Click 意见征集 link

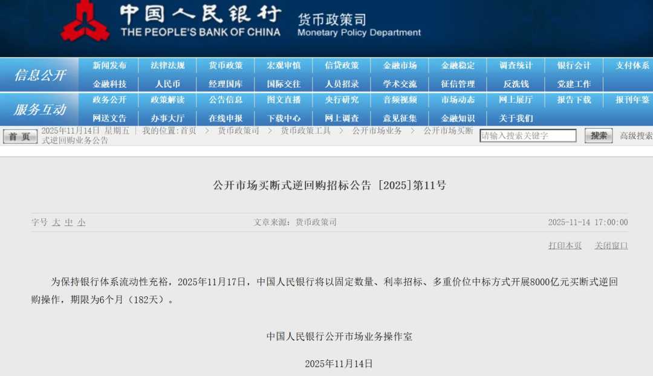pyautogui.click(x=400, y=118)
